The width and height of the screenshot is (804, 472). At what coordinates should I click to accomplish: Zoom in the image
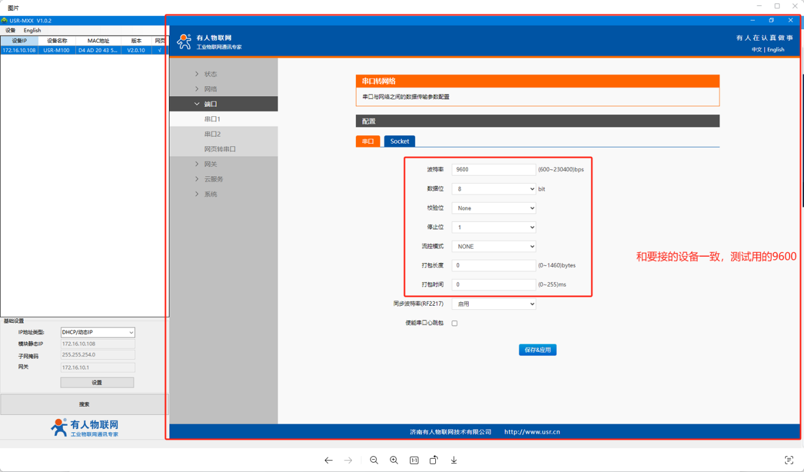coord(394,460)
